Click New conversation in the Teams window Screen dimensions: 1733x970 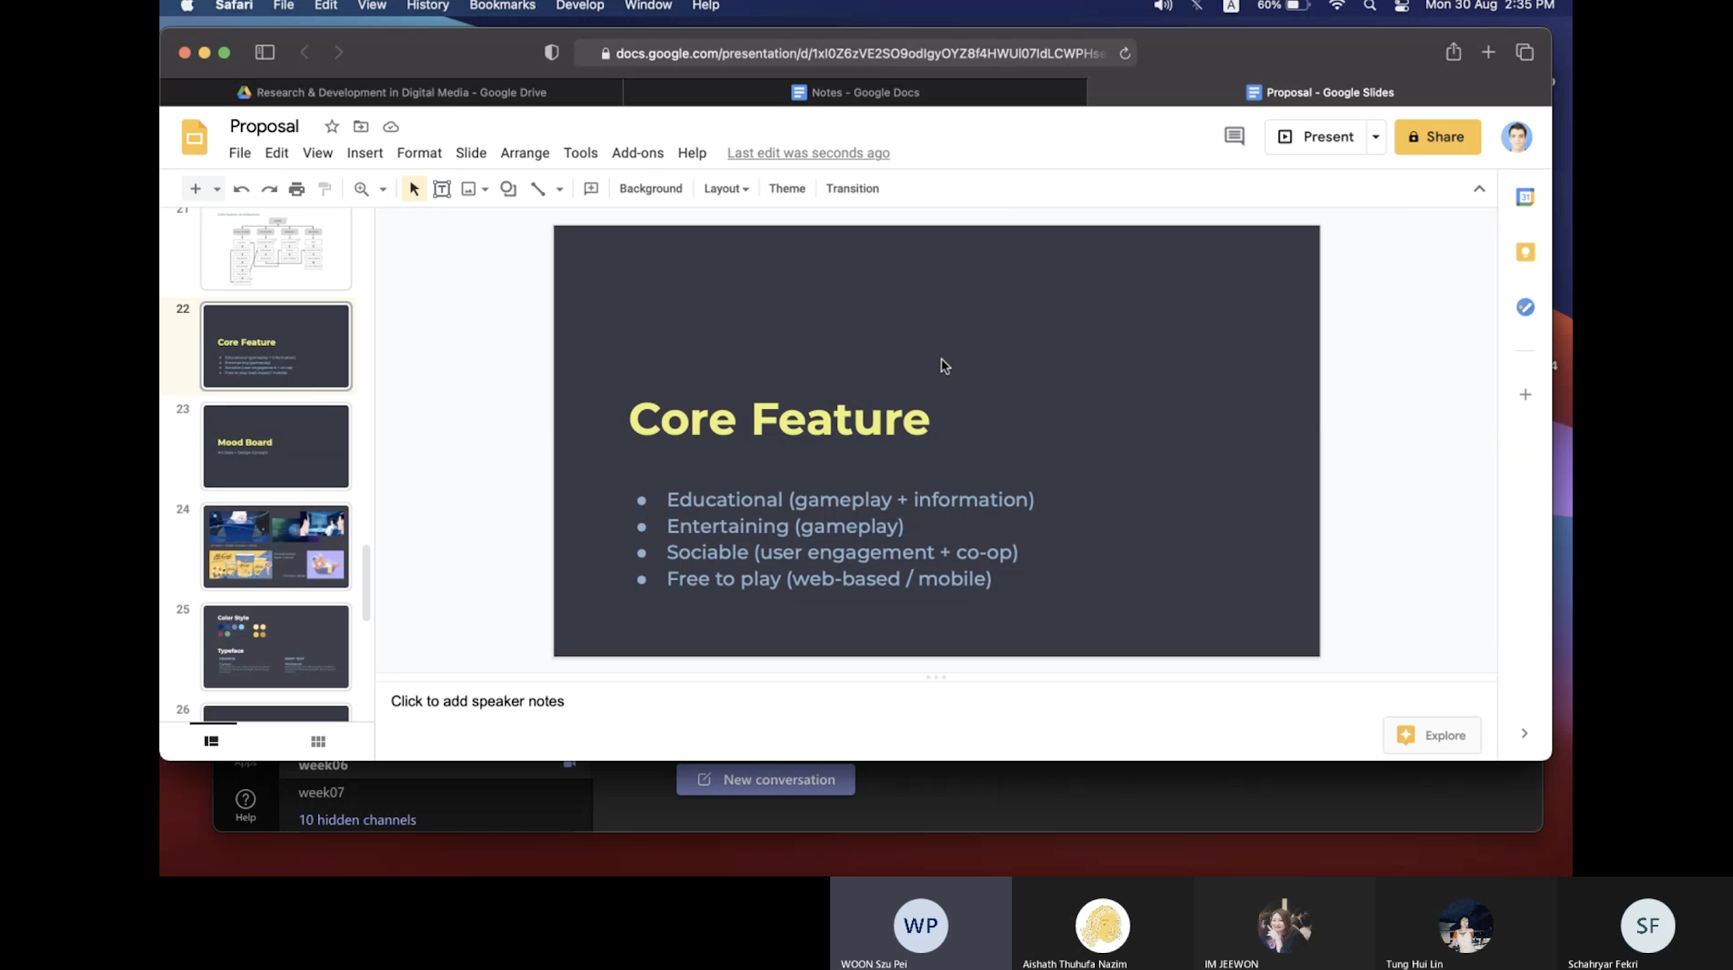click(x=765, y=780)
